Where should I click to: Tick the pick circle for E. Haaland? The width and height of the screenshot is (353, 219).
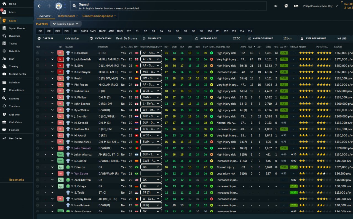[x=38, y=53]
